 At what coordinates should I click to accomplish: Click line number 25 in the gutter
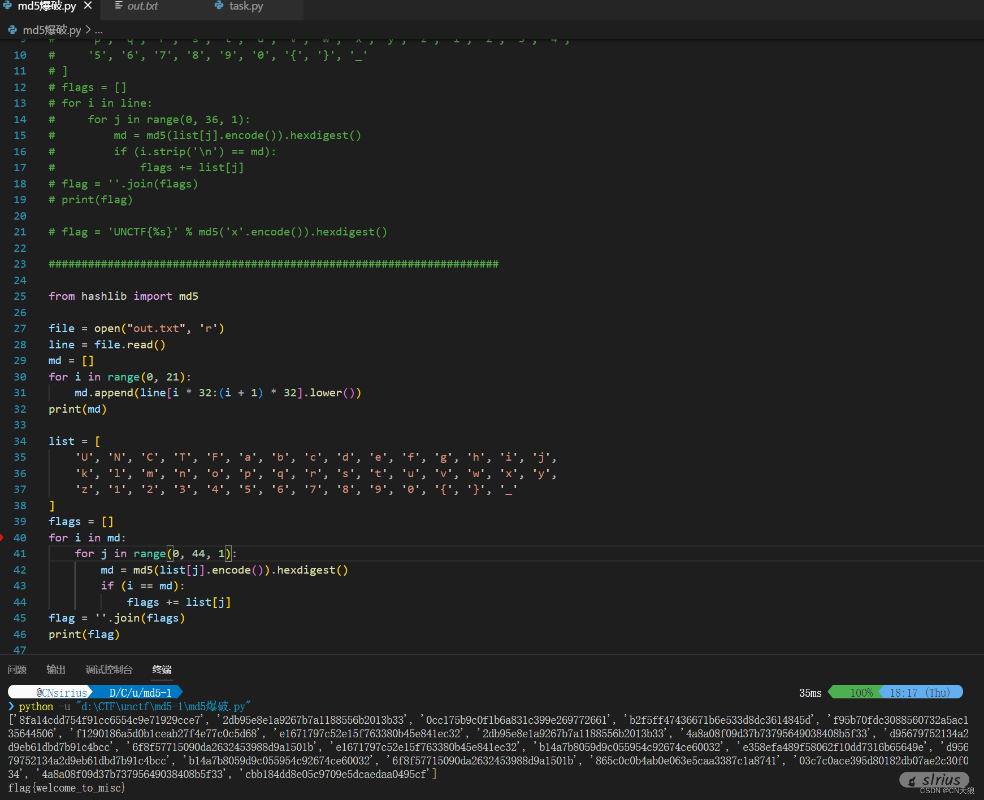(x=20, y=296)
